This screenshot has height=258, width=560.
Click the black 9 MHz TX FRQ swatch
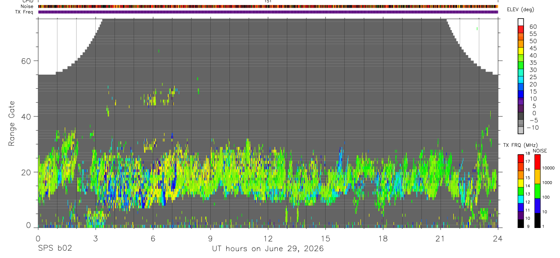pyautogui.click(x=521, y=223)
